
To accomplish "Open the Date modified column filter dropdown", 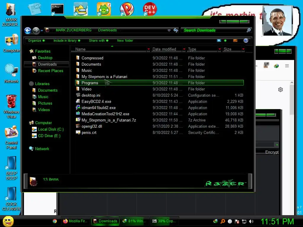I will 184,49.
